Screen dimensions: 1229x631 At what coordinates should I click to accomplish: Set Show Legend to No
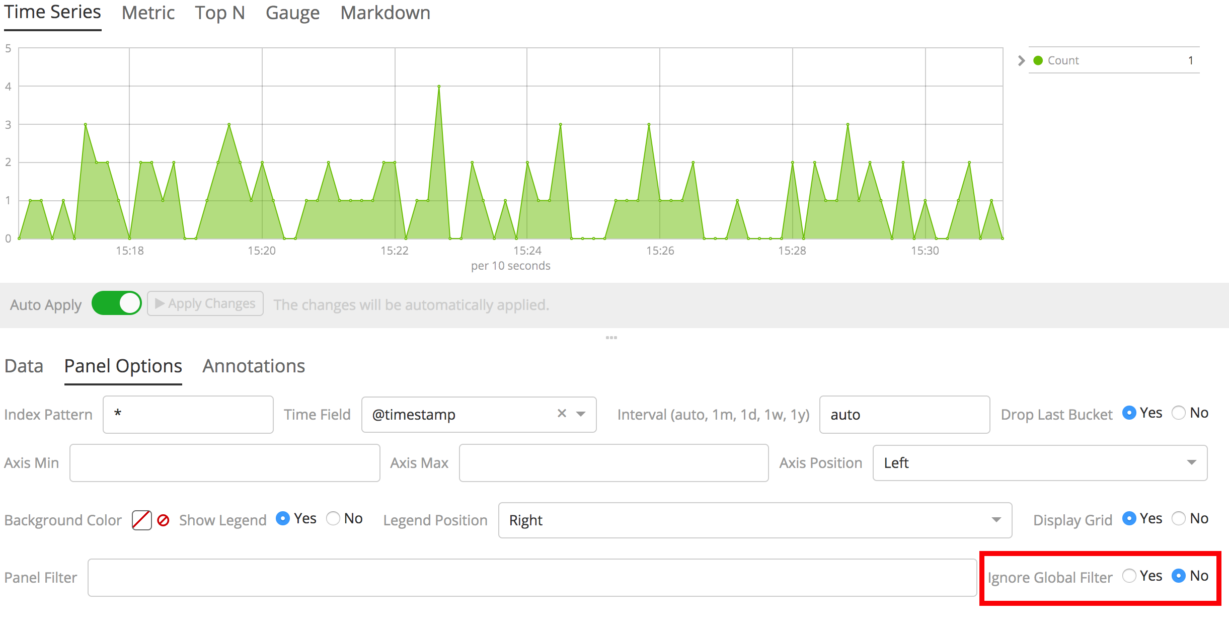tap(333, 518)
